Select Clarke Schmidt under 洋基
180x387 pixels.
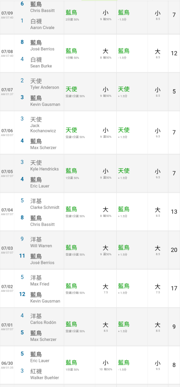[x=45, y=207]
